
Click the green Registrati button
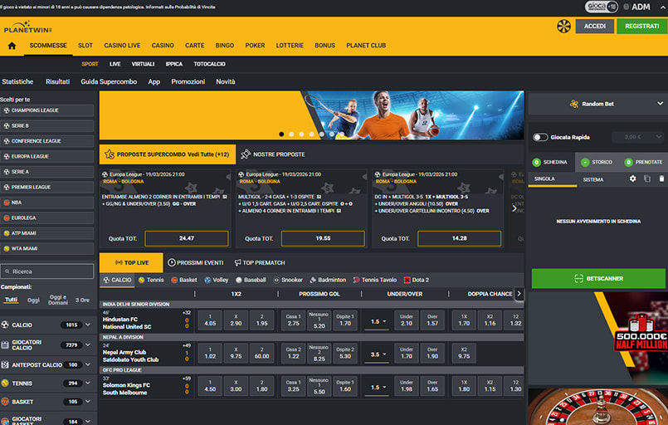[x=641, y=27]
